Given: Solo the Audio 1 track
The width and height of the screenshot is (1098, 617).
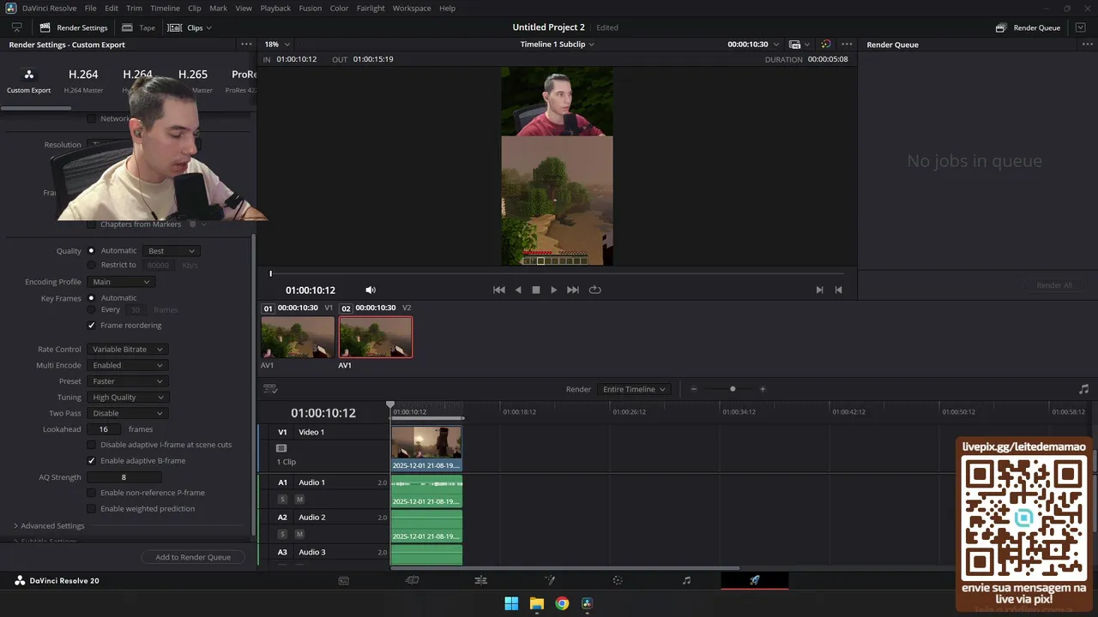Looking at the screenshot, I should click(282, 499).
